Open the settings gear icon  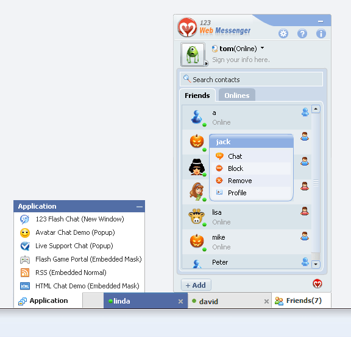click(283, 33)
